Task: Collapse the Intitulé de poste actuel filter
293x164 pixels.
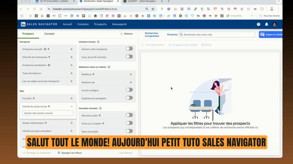Action: click(x=71, y=106)
